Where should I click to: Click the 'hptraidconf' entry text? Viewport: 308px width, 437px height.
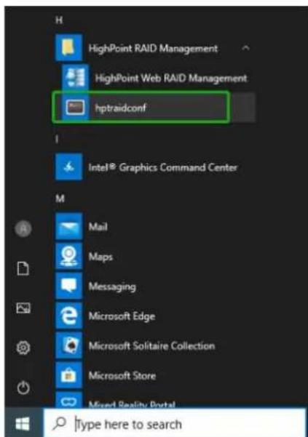(121, 108)
